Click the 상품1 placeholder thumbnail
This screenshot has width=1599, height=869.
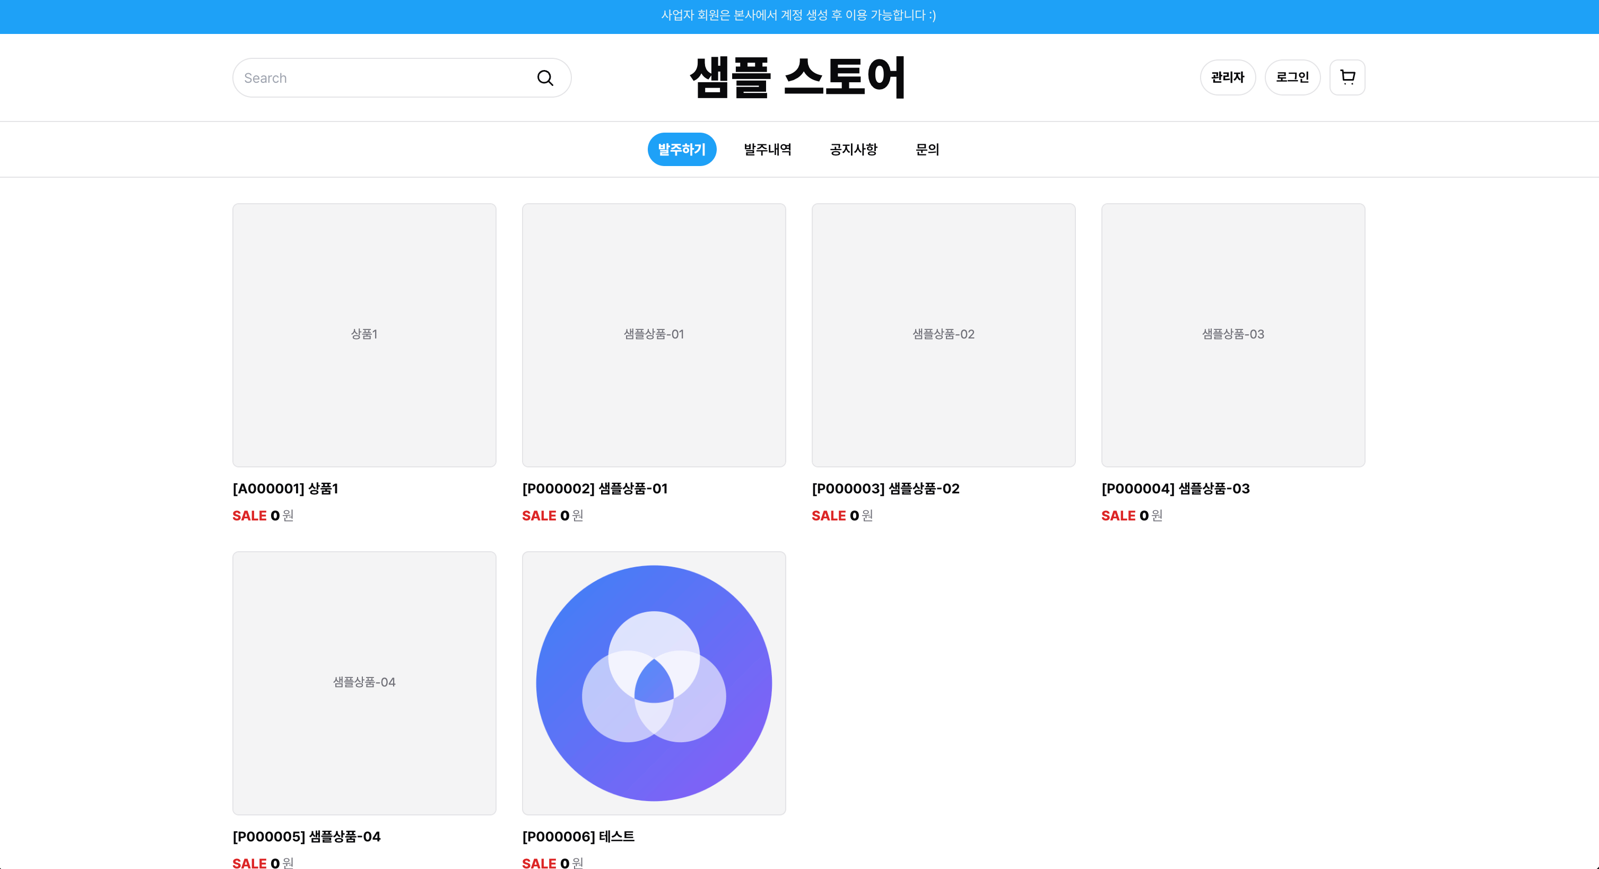click(364, 334)
